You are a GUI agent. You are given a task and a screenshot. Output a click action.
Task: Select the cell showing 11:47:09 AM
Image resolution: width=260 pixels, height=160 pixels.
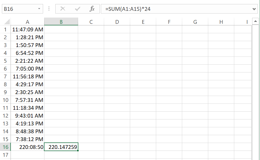pos(27,29)
